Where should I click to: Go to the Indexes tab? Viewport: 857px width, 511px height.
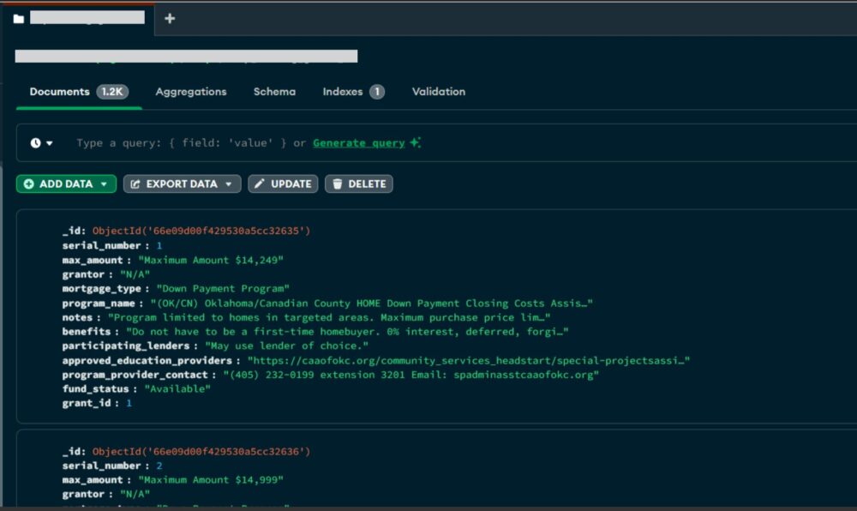tap(343, 92)
